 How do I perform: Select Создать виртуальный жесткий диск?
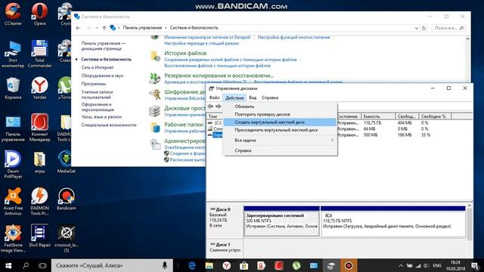tap(280, 122)
